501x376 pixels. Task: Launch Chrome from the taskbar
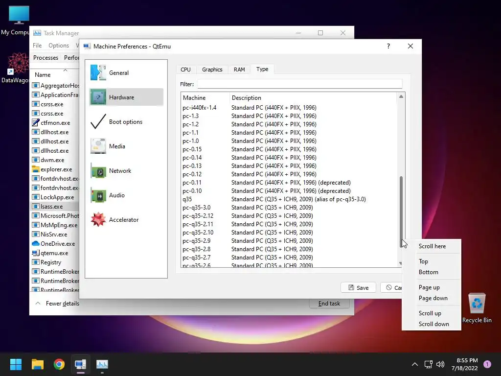59,364
